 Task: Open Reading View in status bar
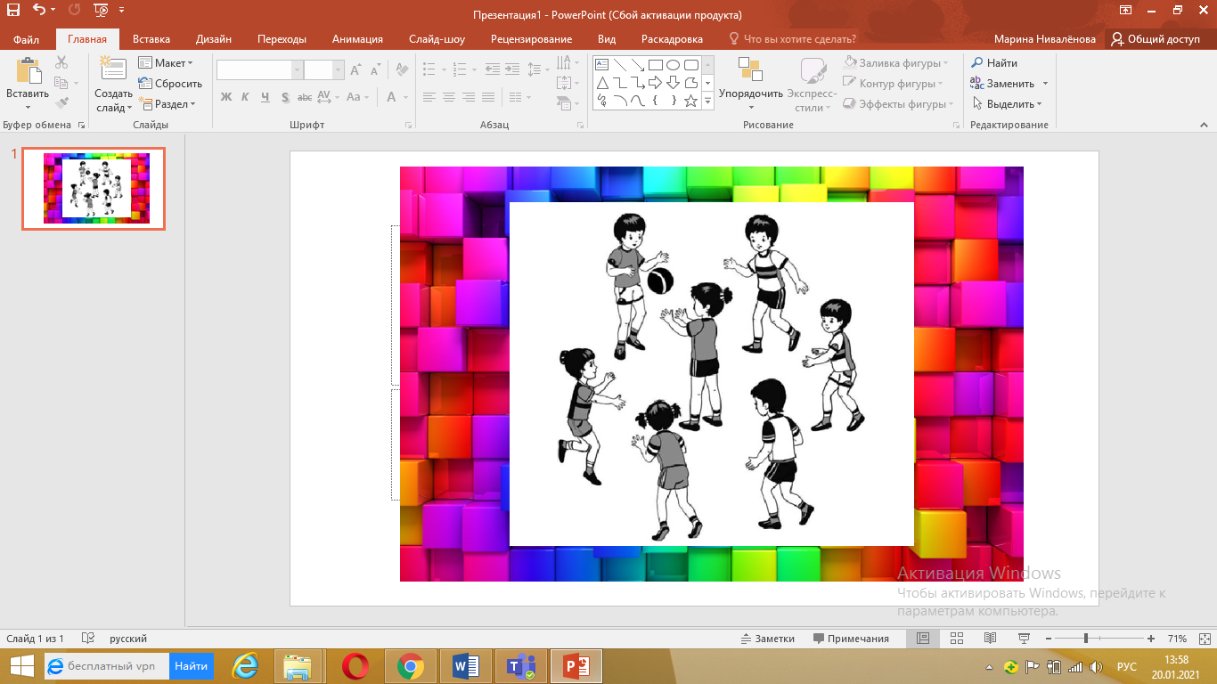tap(990, 639)
